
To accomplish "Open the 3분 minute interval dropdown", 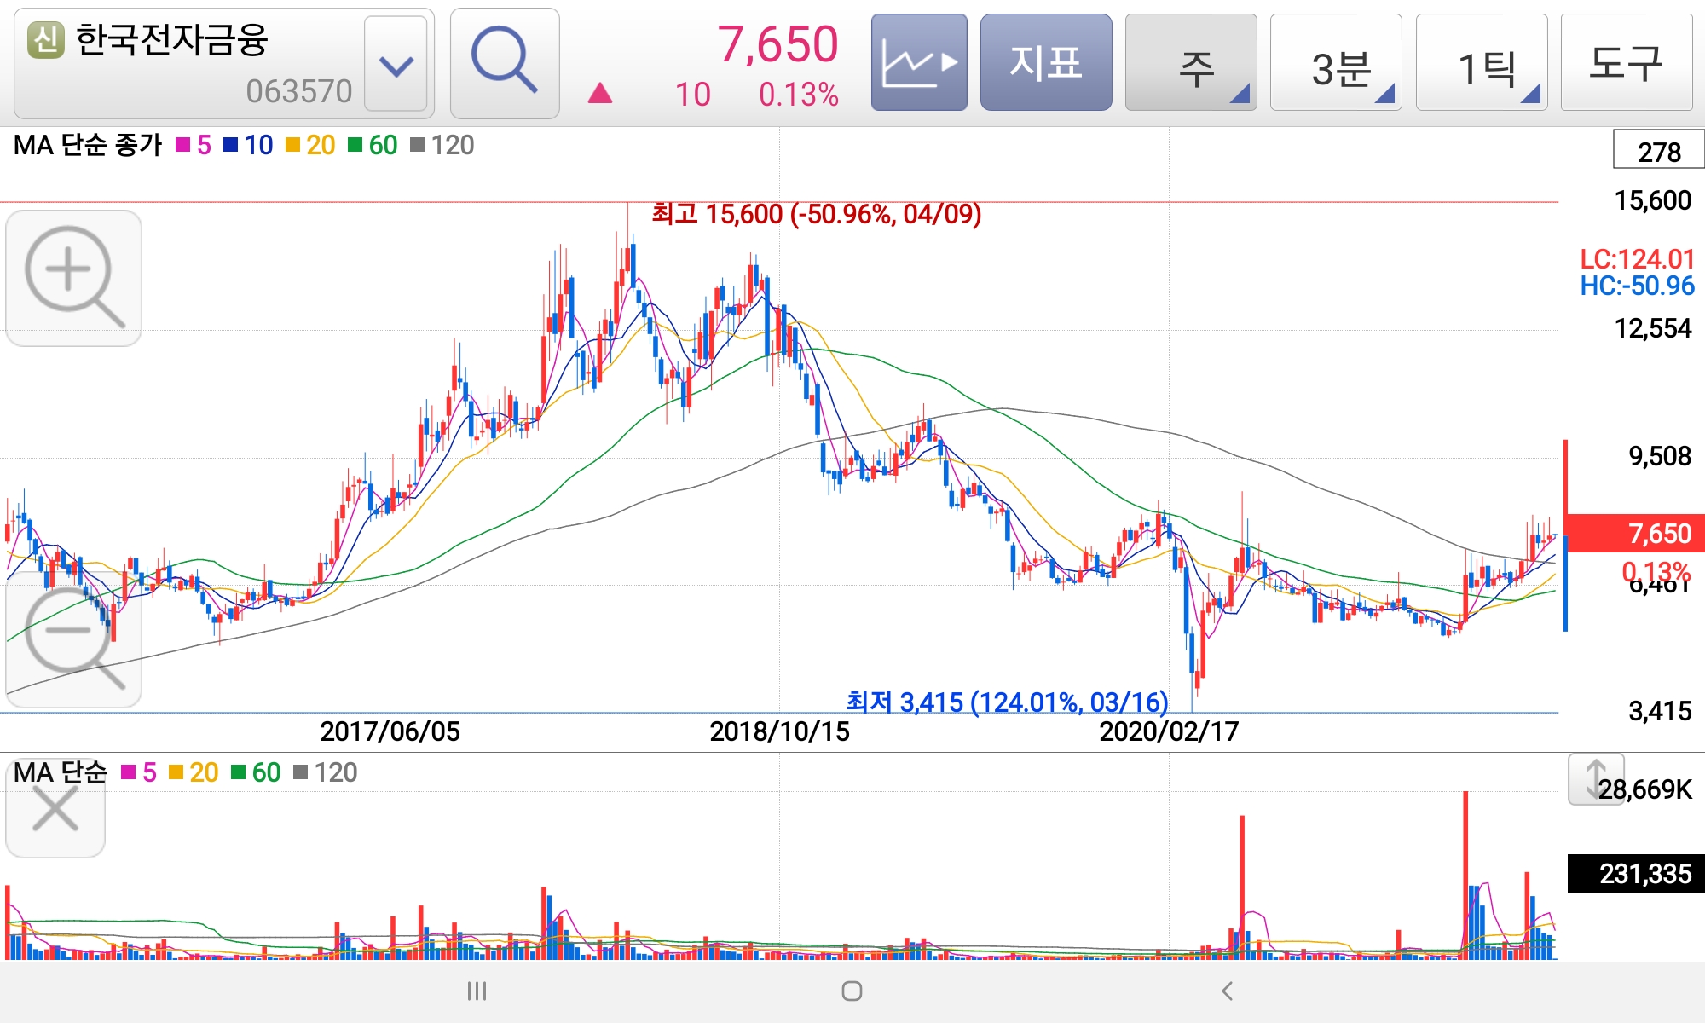I will 1335,62.
